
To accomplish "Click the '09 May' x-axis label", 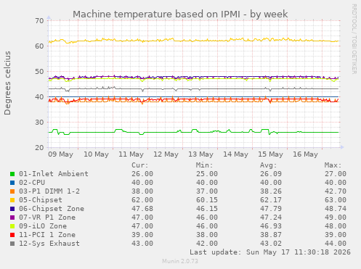I will [60, 154].
